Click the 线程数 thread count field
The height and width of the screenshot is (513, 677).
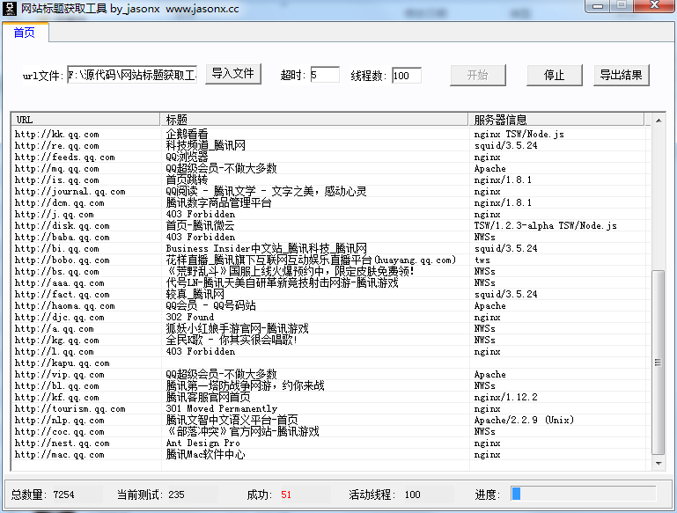407,76
